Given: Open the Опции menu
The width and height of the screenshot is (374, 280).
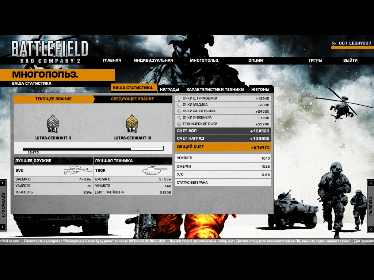Looking at the screenshot, I should click(255, 61).
